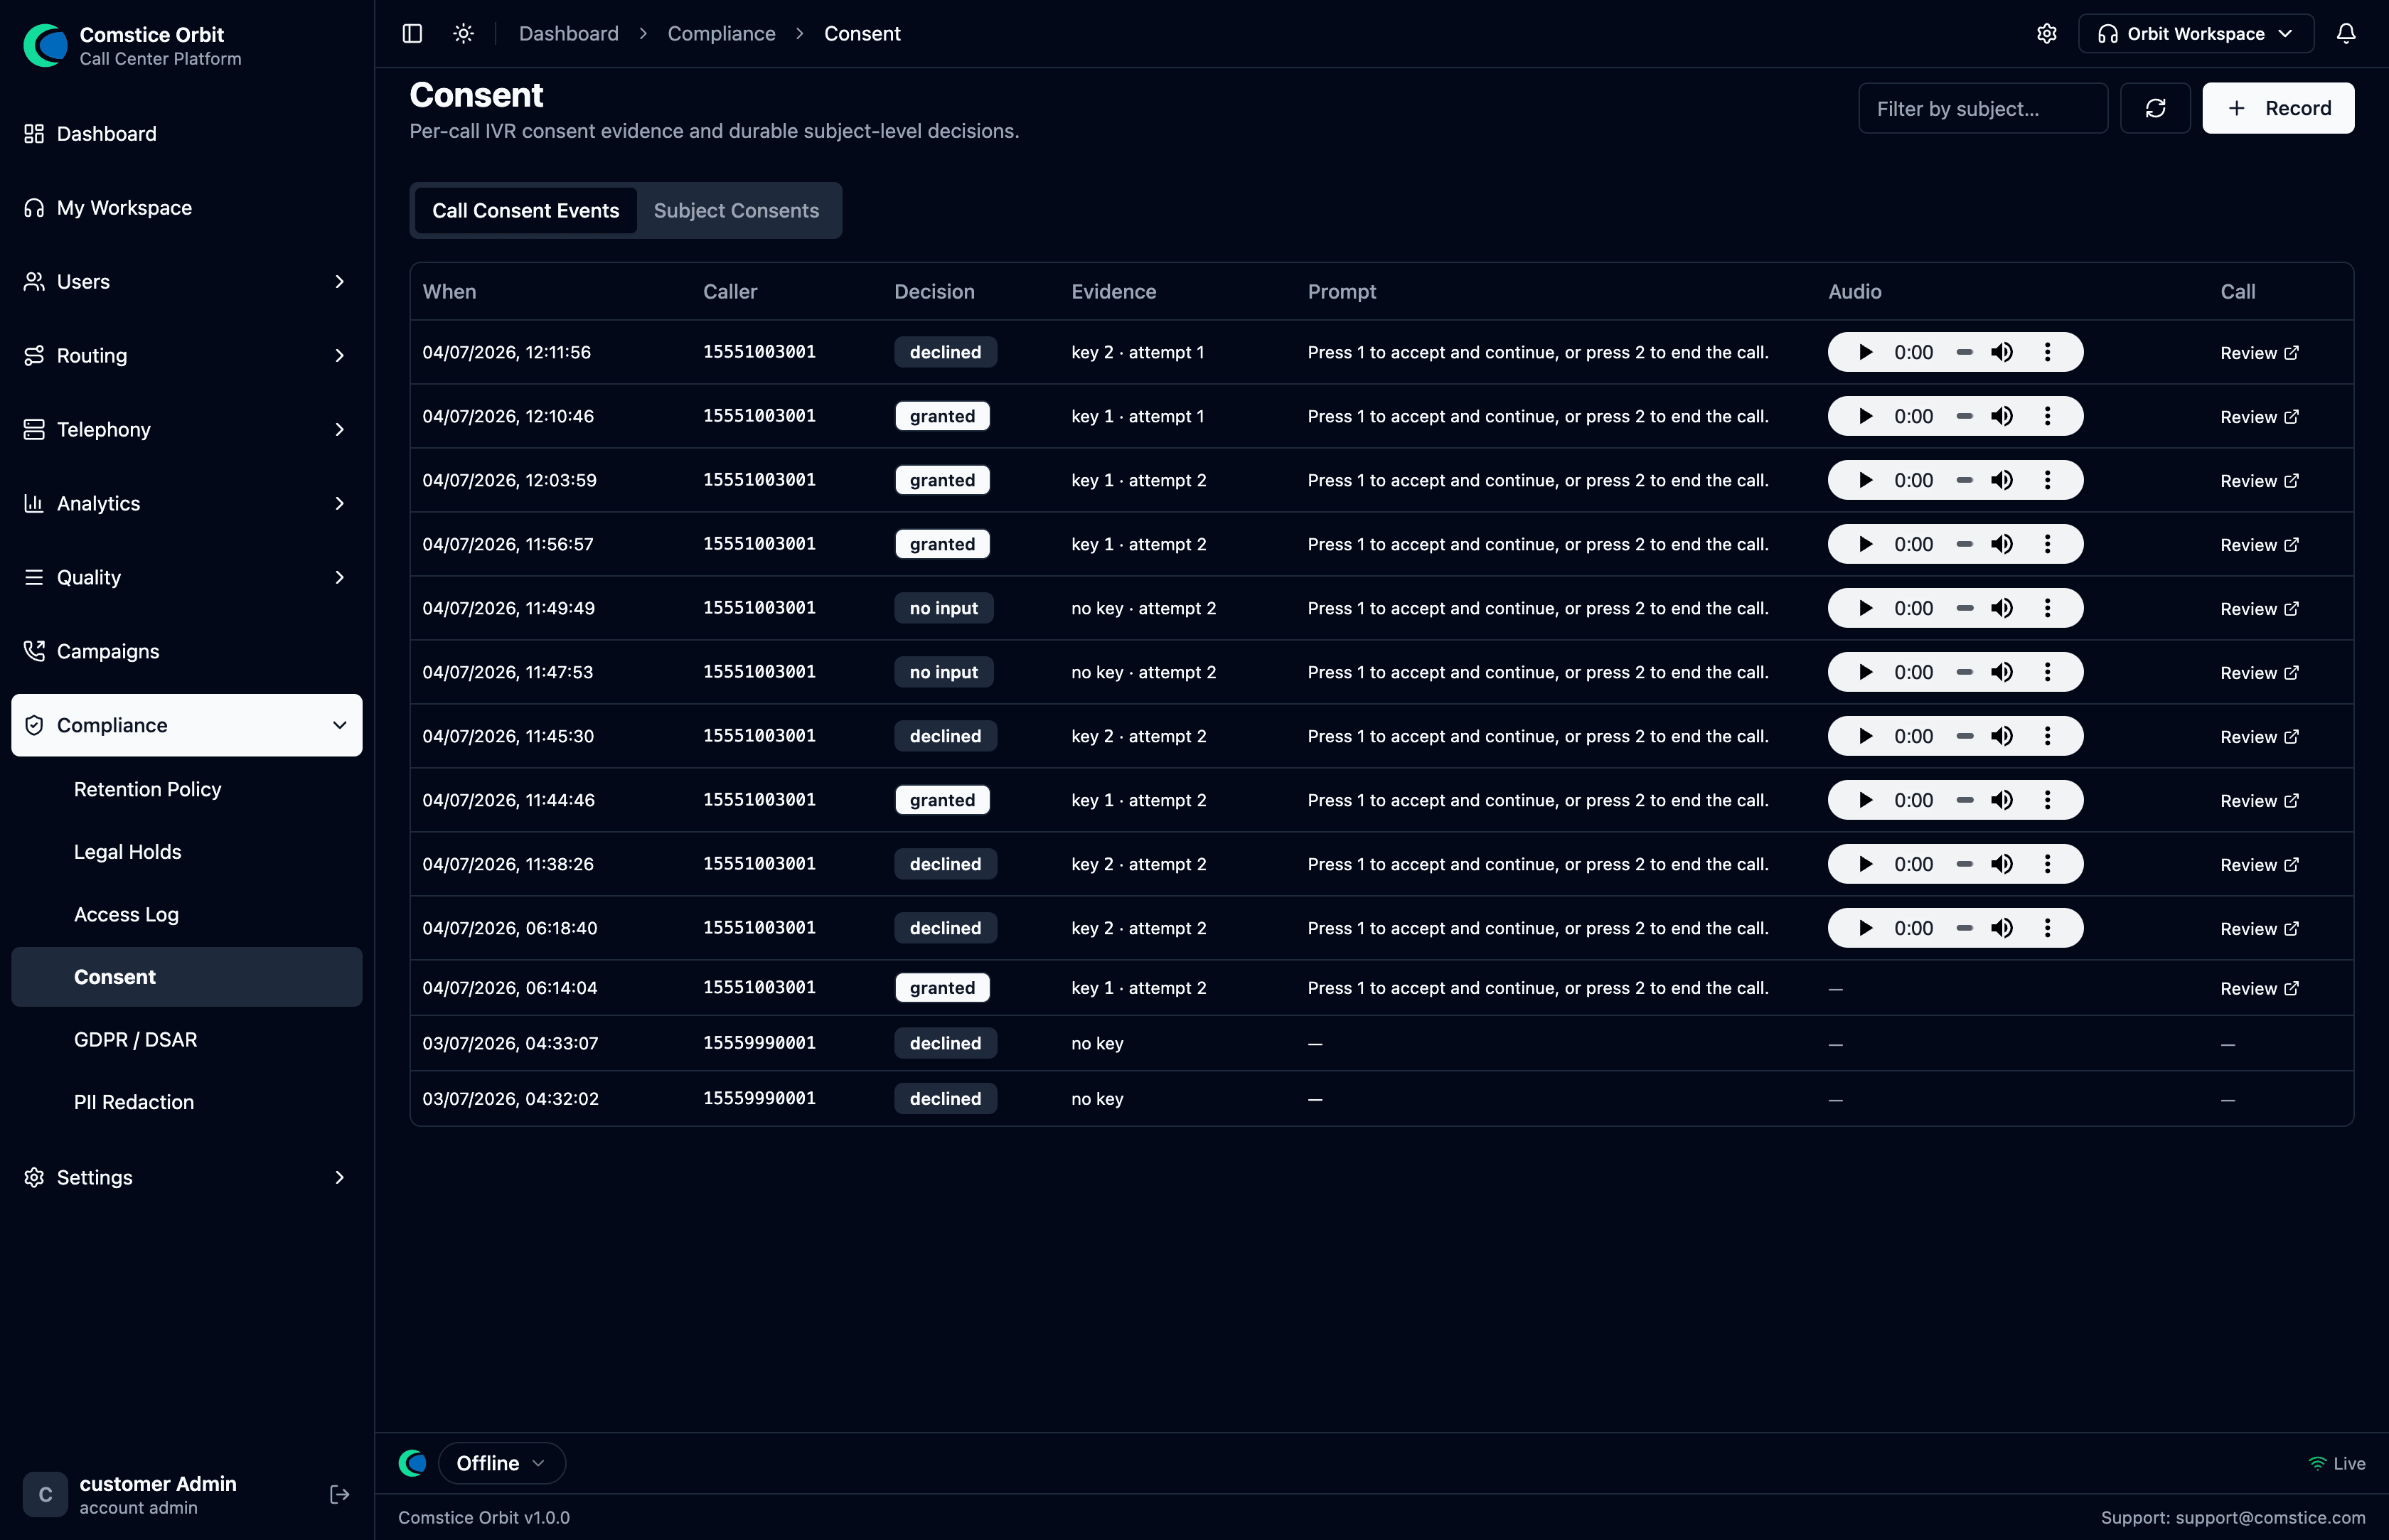Mute audio in the 12:11:56 row
2389x1540 pixels.
click(x=2002, y=352)
